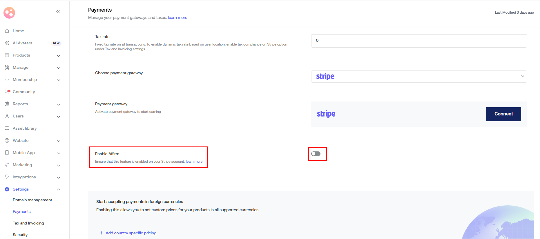Open Domain management settings
Image resolution: width=540 pixels, height=239 pixels.
[32, 200]
